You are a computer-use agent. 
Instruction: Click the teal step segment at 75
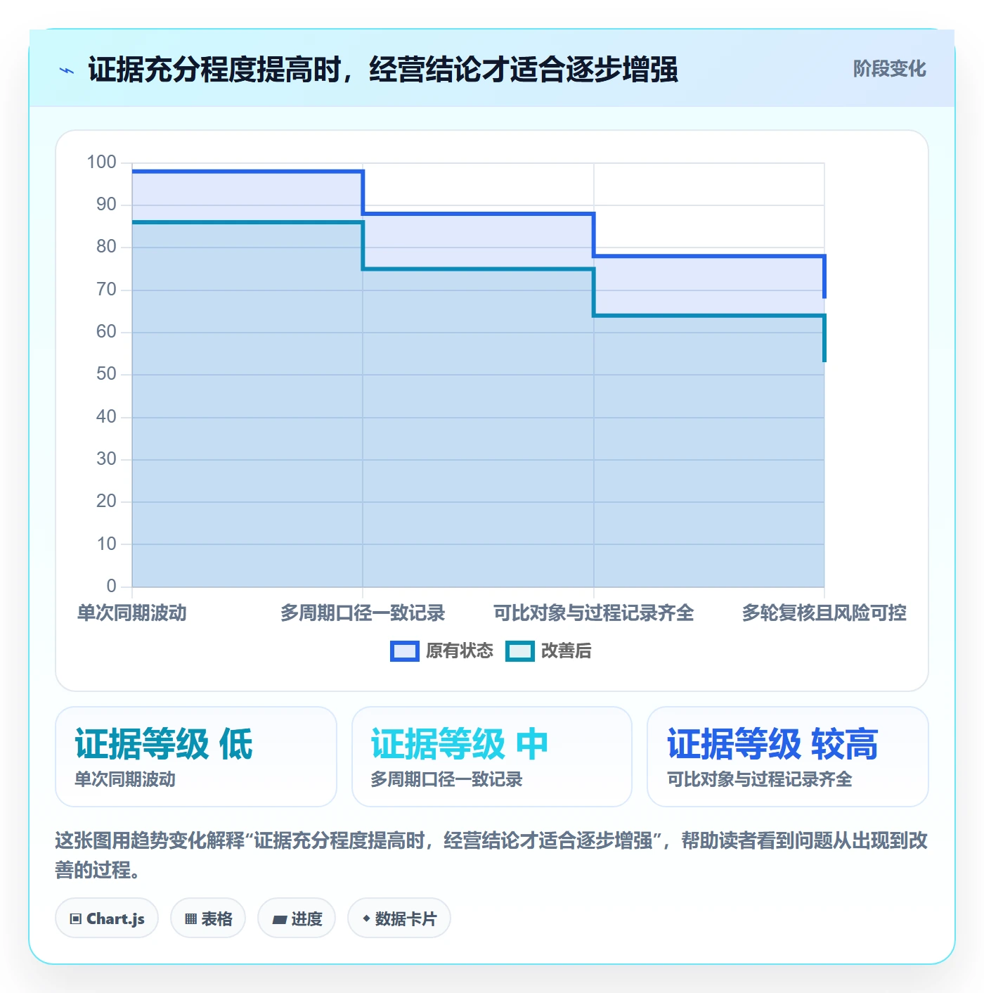point(478,269)
